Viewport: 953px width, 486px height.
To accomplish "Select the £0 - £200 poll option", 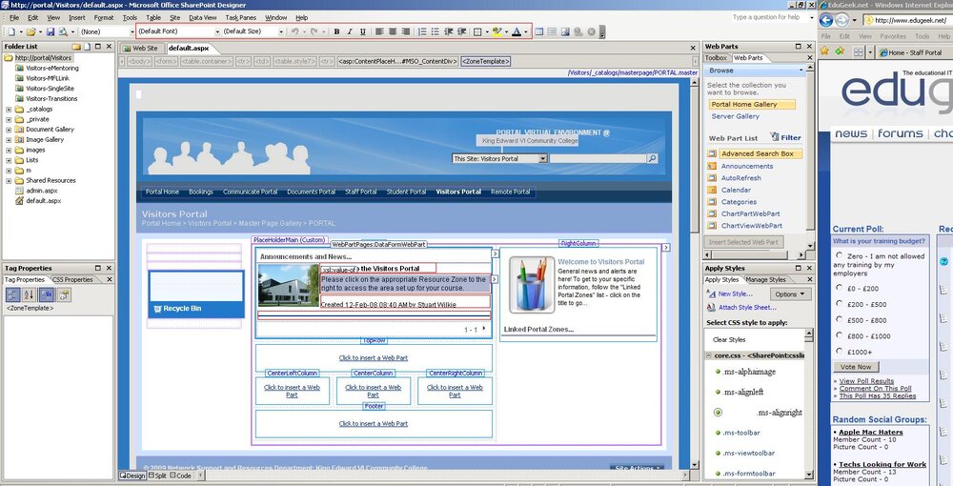I will coord(840,288).
